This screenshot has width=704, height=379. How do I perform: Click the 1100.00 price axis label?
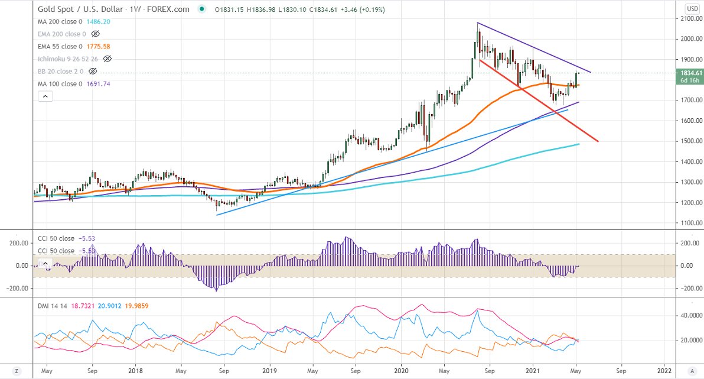click(692, 222)
